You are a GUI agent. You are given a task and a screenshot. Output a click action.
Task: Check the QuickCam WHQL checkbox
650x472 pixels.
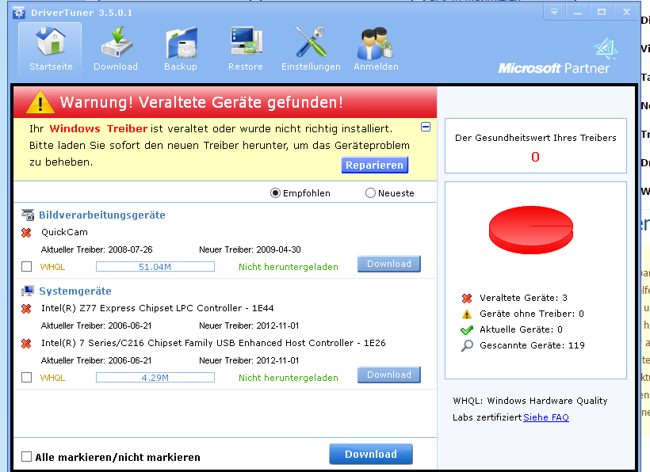tap(26, 267)
